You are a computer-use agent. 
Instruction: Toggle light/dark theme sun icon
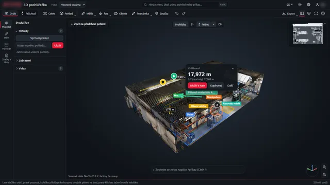(300, 5)
